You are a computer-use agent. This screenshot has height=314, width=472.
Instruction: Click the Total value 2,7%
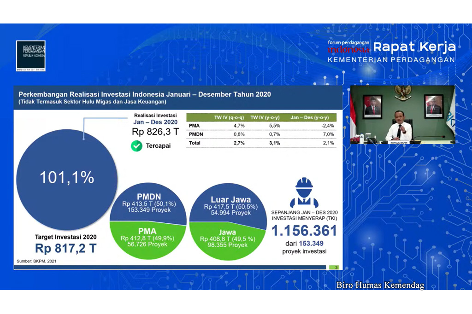click(239, 143)
